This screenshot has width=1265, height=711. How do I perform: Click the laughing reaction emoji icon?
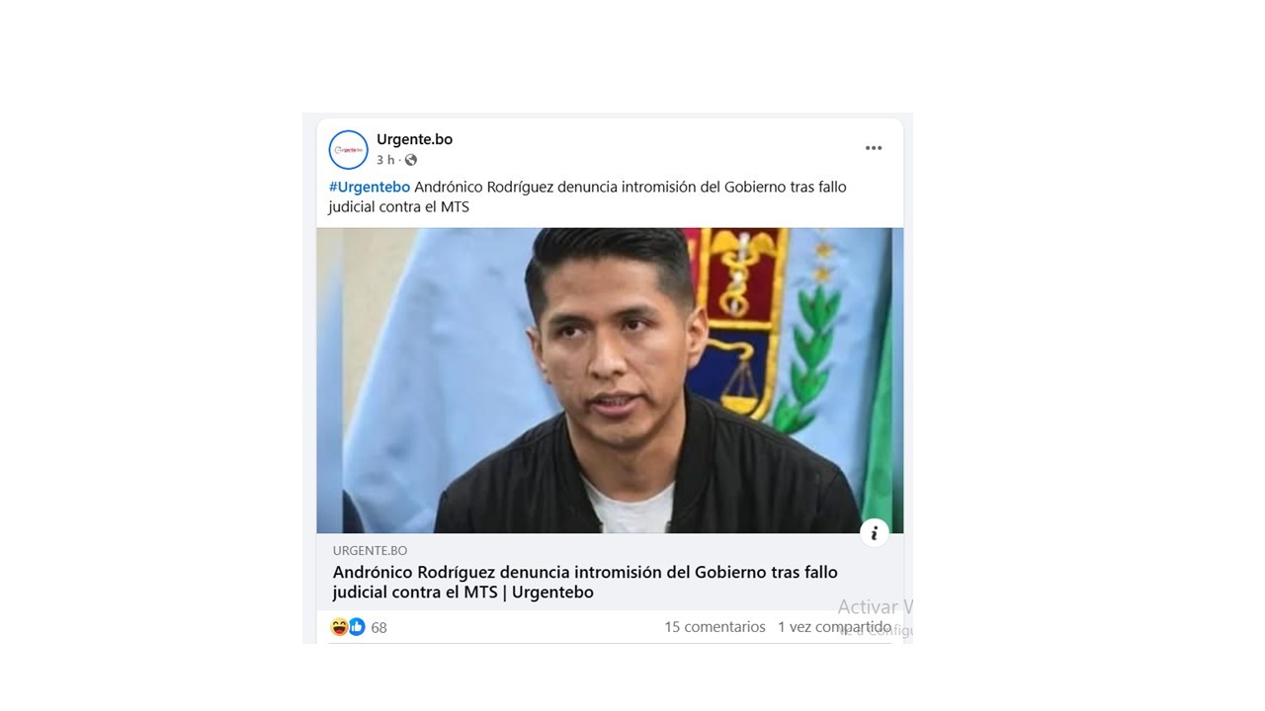(339, 627)
